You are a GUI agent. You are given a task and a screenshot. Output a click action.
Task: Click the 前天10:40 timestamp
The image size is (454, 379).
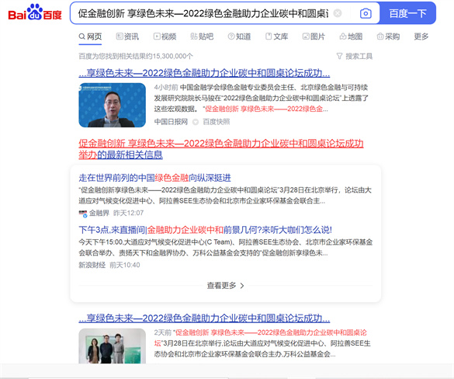point(124,265)
